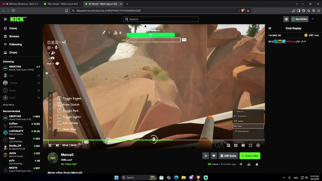Viewport: 322px width, 181px height.
Task: Subscribe to Mercs0
Action: [x=250, y=156]
